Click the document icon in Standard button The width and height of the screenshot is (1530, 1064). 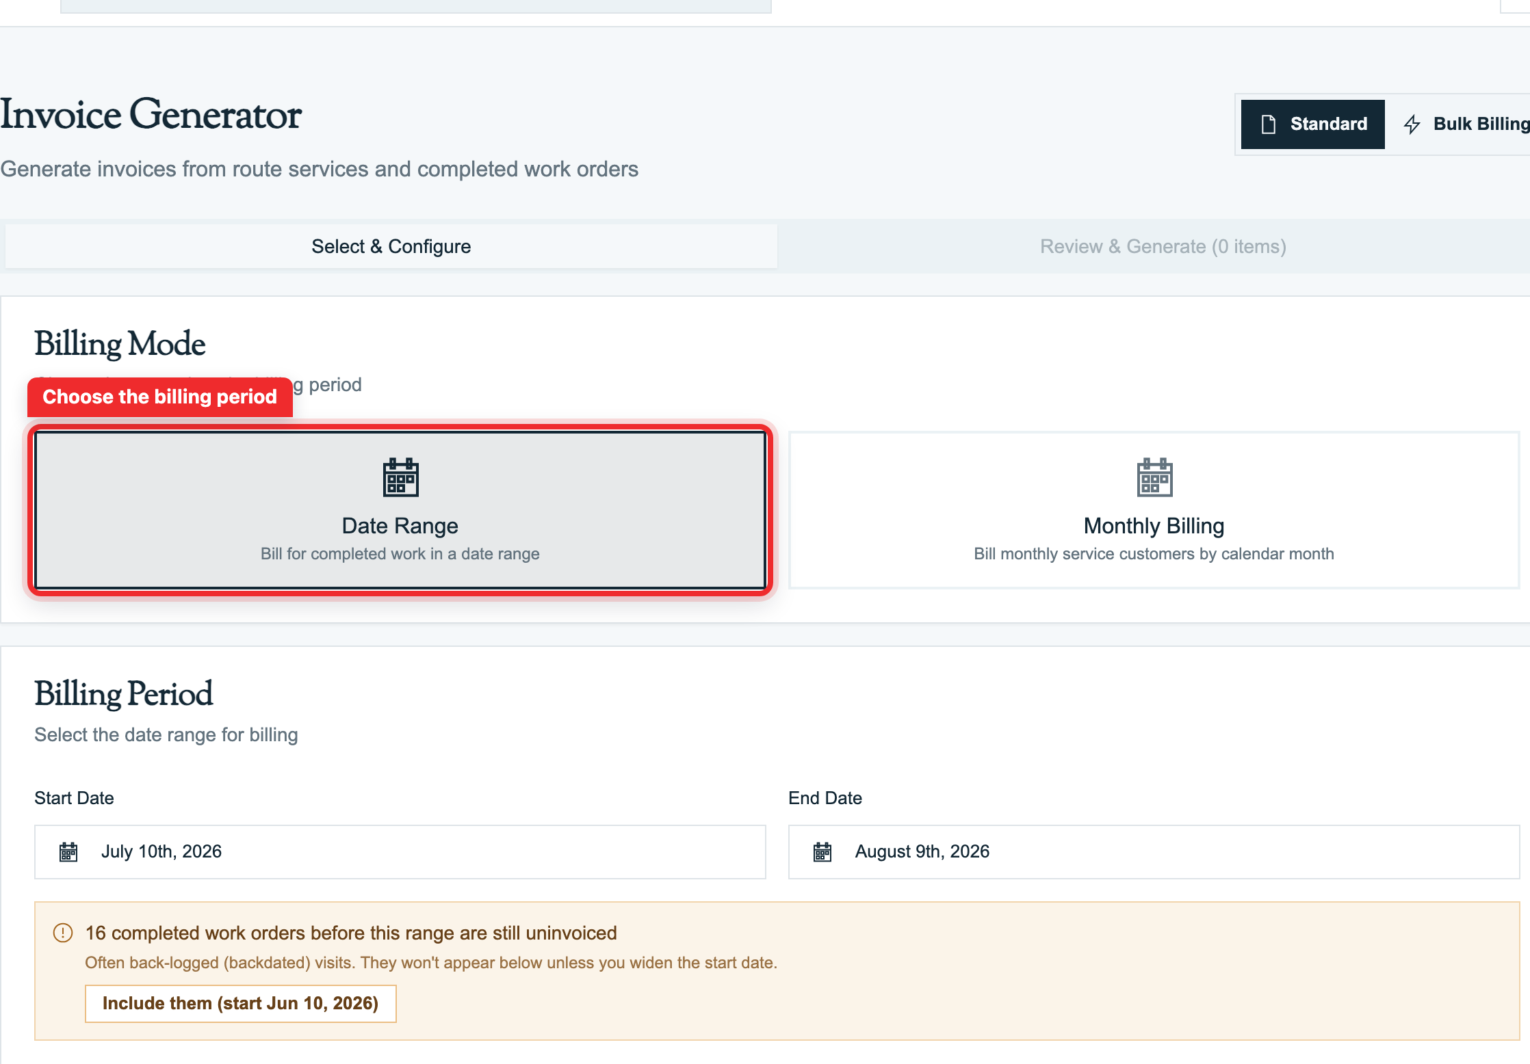pos(1268,124)
